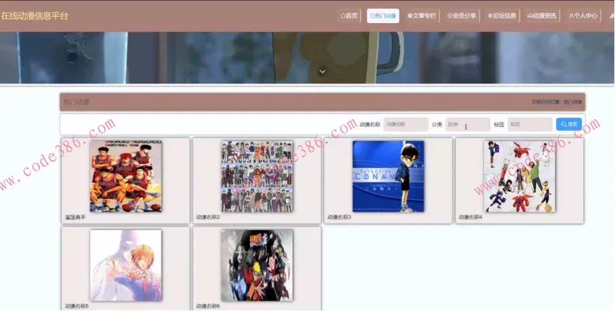Open 个人中心 in the top navigation
This screenshot has height=311, width=615.
(x=583, y=16)
